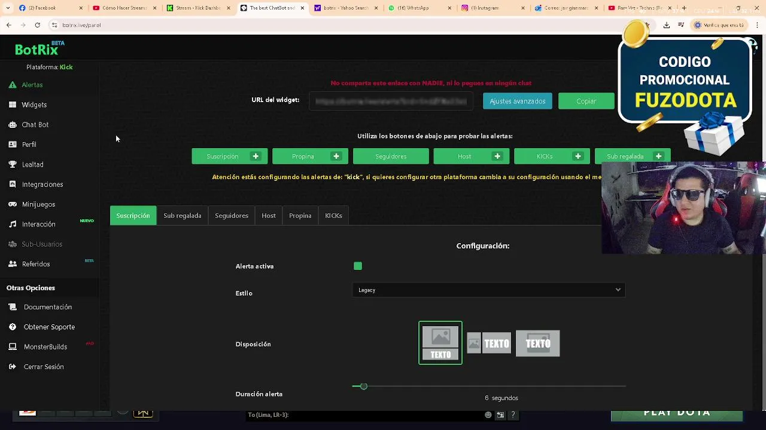The height and width of the screenshot is (430, 766).
Task: Open the Estilo Legacy dropdown
Action: click(489, 290)
